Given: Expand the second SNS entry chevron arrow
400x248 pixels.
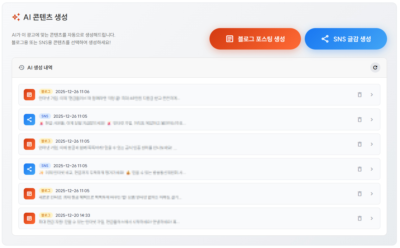Looking at the screenshot, I should 372,169.
